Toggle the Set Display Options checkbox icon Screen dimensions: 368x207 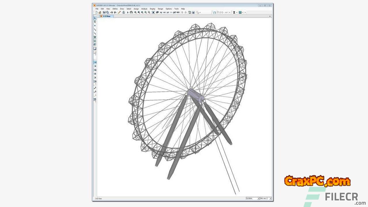point(193,12)
